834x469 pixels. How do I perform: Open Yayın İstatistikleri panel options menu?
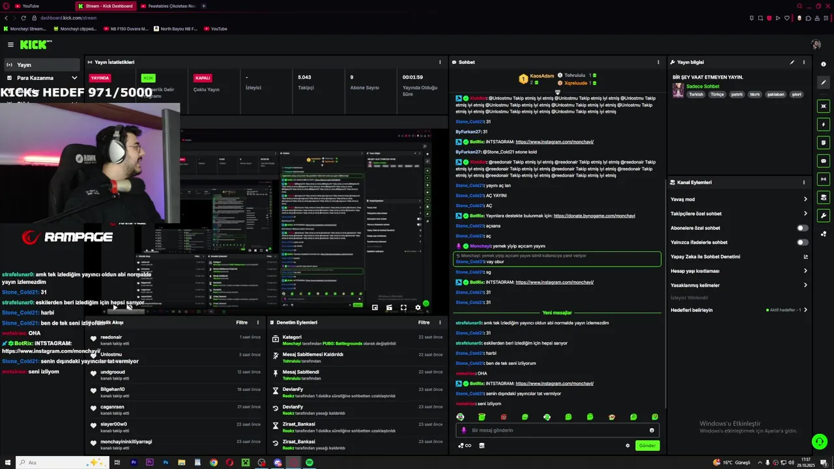pyautogui.click(x=440, y=63)
